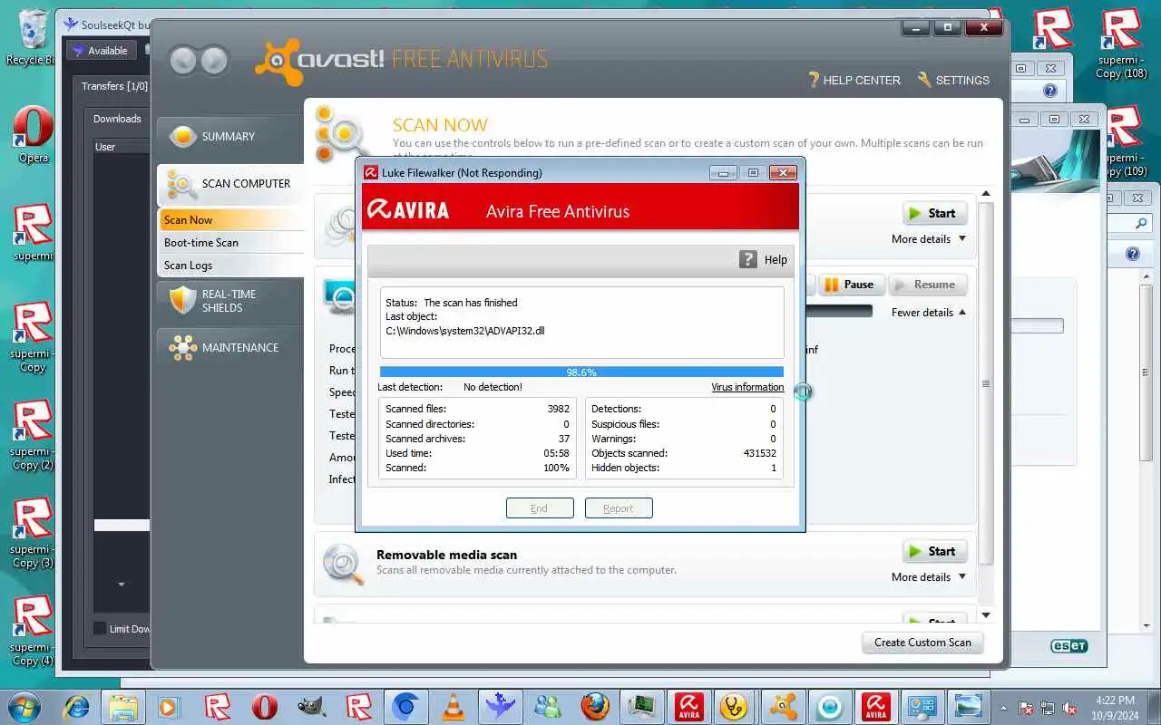Screen dimensions: 1161x725
Task: Open Windows Media Player from taskbar
Action: [x=169, y=707]
